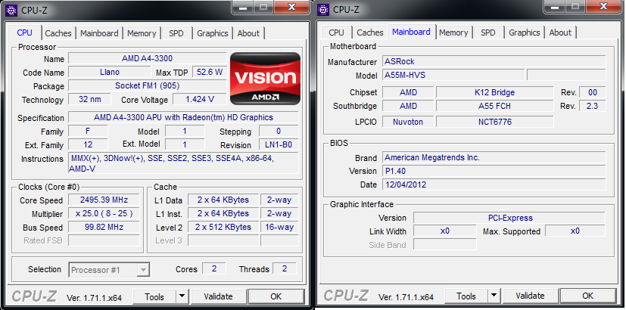
Task: Click processor name field AMD A4-3300
Action: (x=148, y=59)
